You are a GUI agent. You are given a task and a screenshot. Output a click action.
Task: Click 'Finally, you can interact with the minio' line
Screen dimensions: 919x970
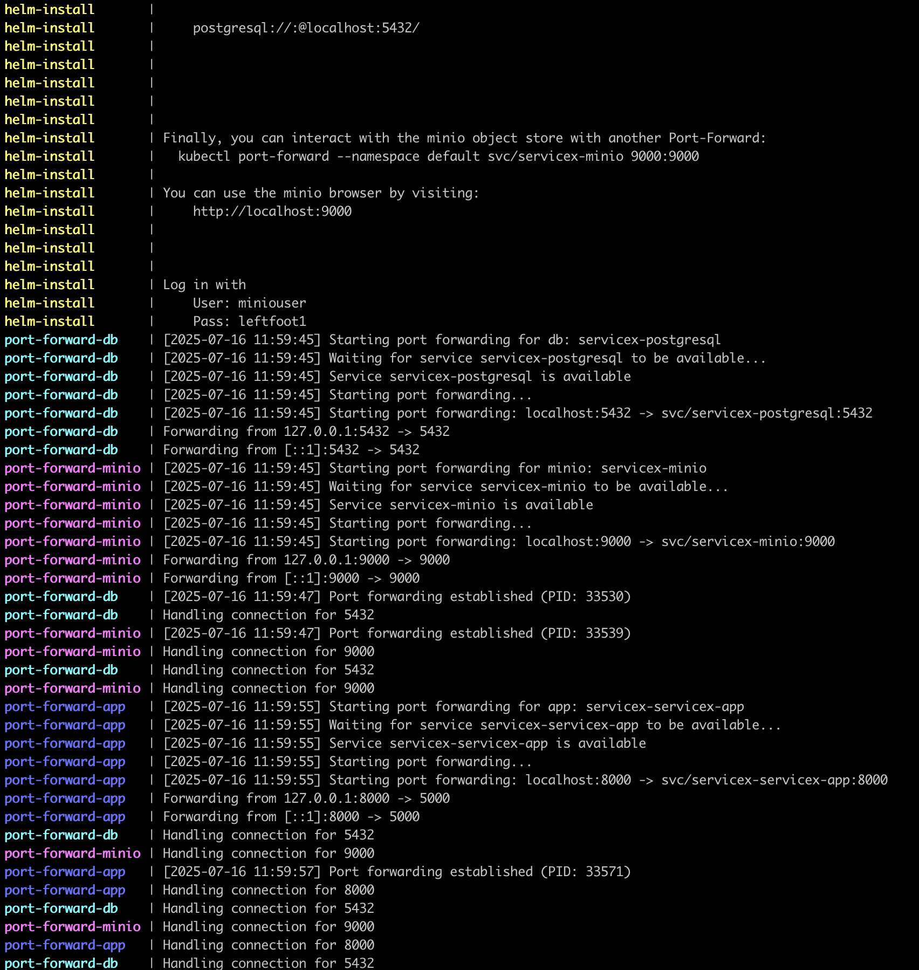coord(464,138)
